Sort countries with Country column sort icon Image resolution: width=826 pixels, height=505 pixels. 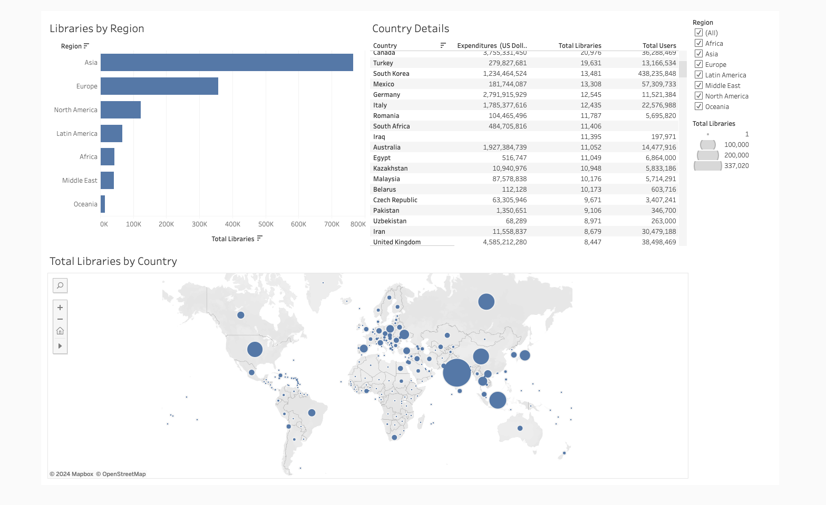pos(443,45)
